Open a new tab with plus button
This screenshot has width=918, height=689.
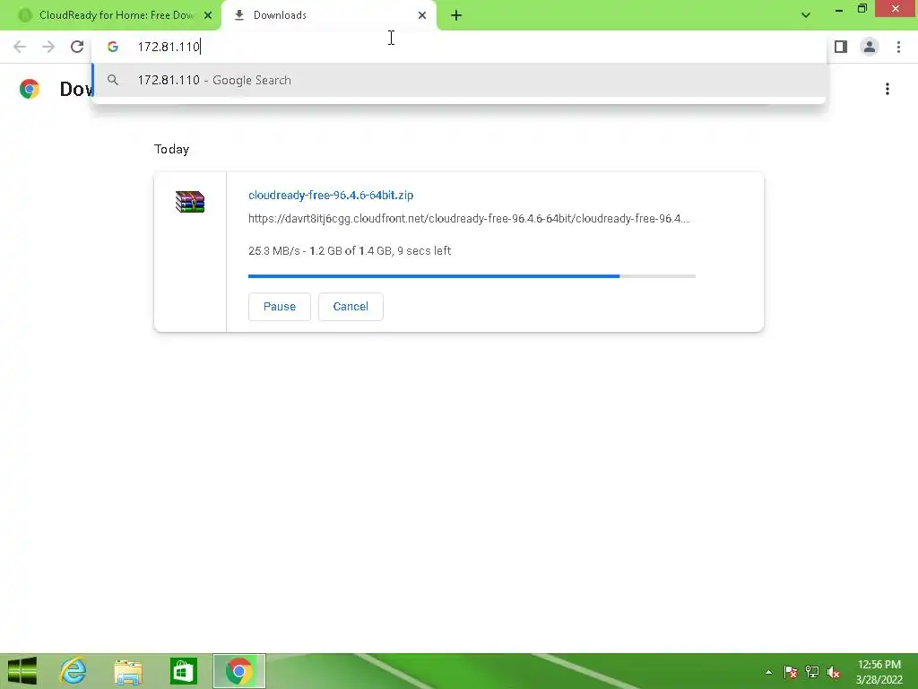pos(456,15)
